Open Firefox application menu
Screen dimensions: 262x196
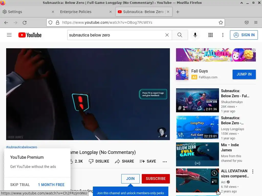coord(256,22)
